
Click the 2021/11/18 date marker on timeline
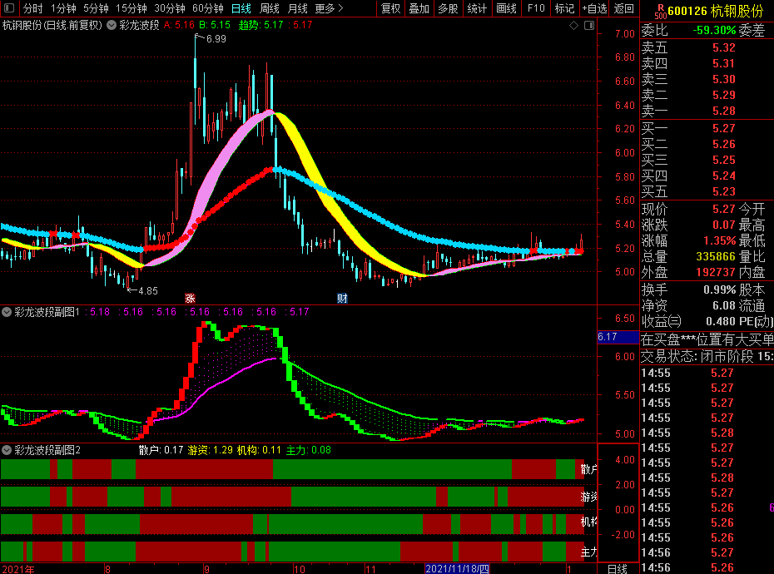tap(457, 568)
